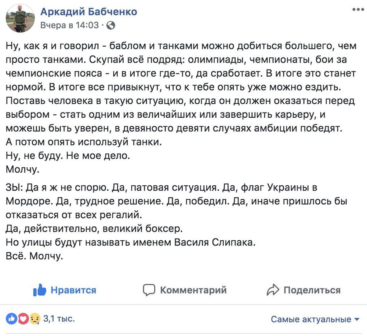Open the "Самые актуальные" comment sorting dropdown
Image resolution: width=367 pixels, height=336 pixels.
coord(311,319)
